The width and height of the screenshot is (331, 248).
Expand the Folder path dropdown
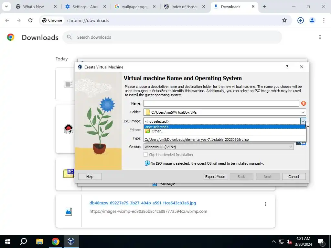[303, 112]
